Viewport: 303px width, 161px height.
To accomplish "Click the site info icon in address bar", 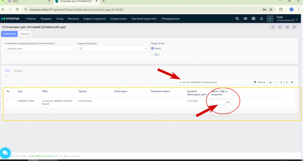I will 26,9.
